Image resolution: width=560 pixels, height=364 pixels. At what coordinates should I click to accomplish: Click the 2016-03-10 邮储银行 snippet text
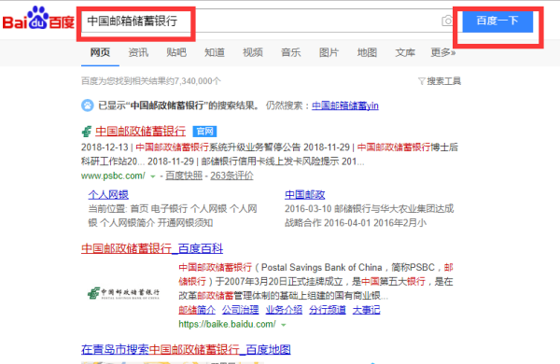[x=369, y=216]
